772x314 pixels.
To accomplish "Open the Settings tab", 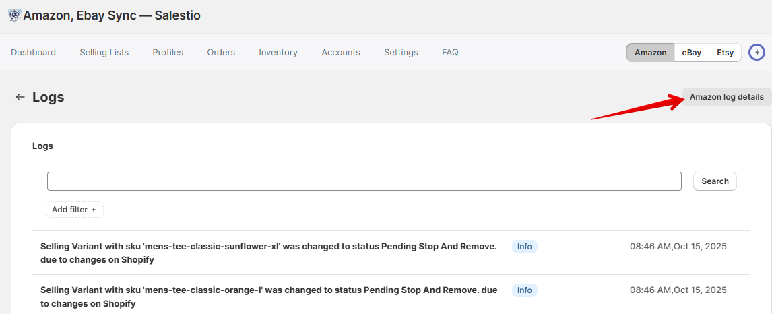I will coord(401,53).
